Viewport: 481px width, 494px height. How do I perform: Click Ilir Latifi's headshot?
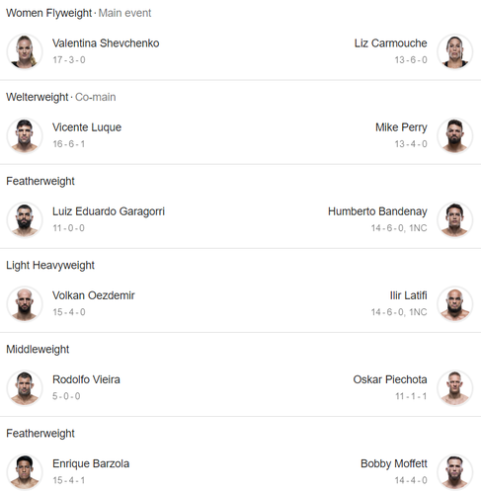454,303
